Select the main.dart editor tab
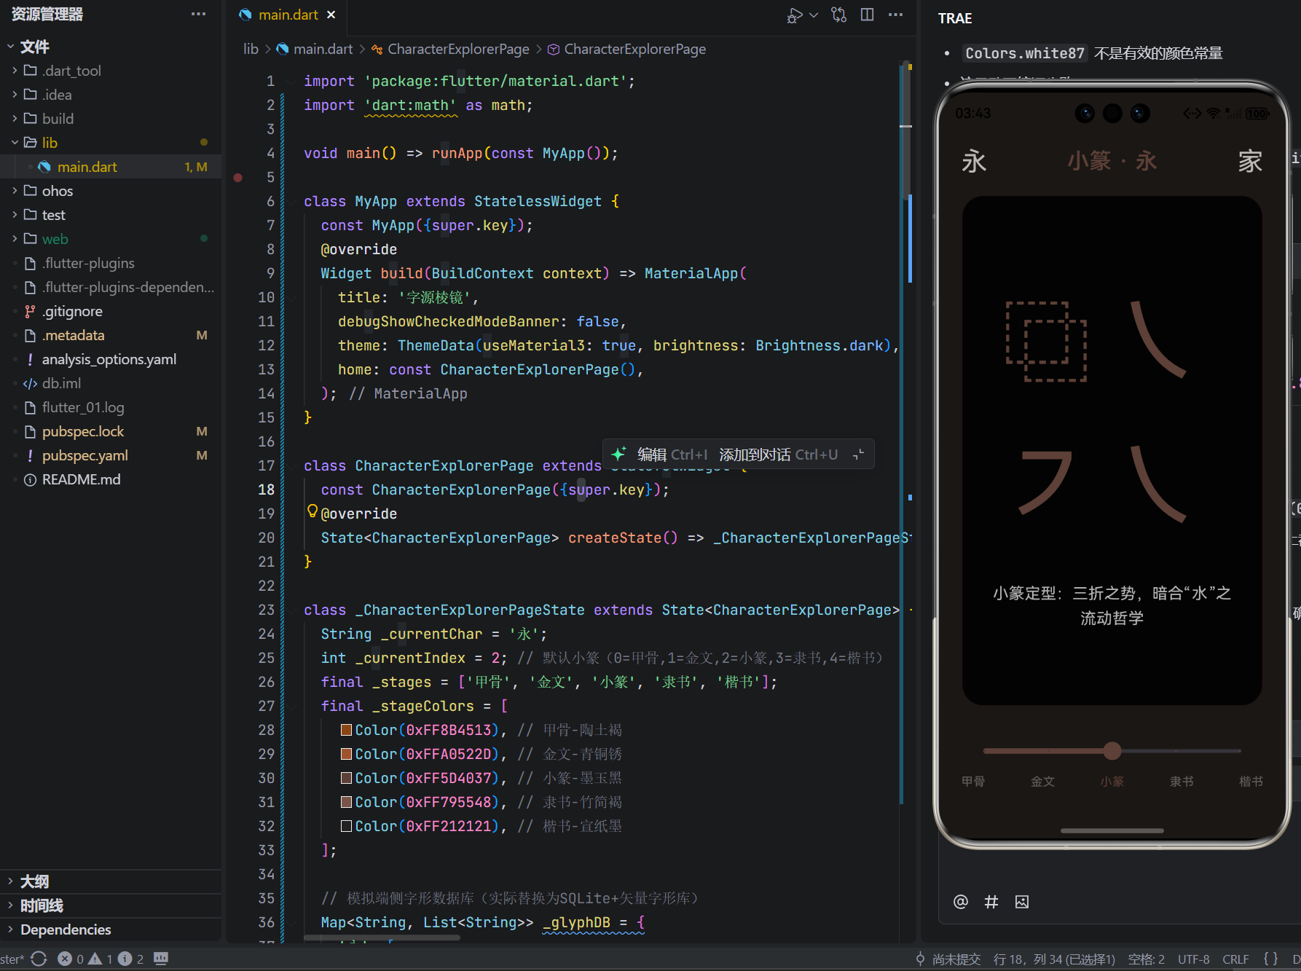1301x971 pixels. coord(288,15)
